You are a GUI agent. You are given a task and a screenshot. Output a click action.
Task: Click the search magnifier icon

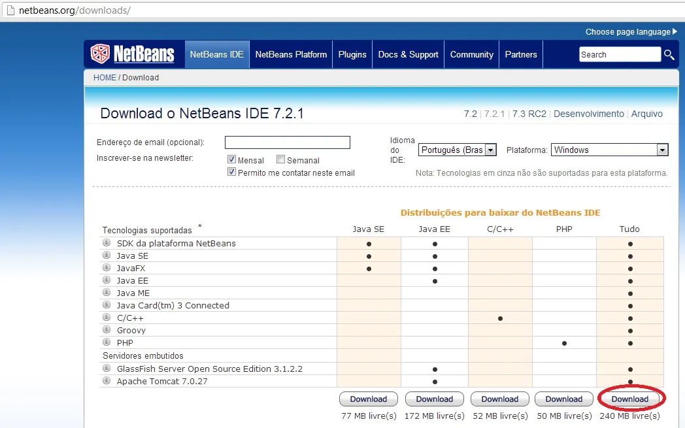click(669, 55)
